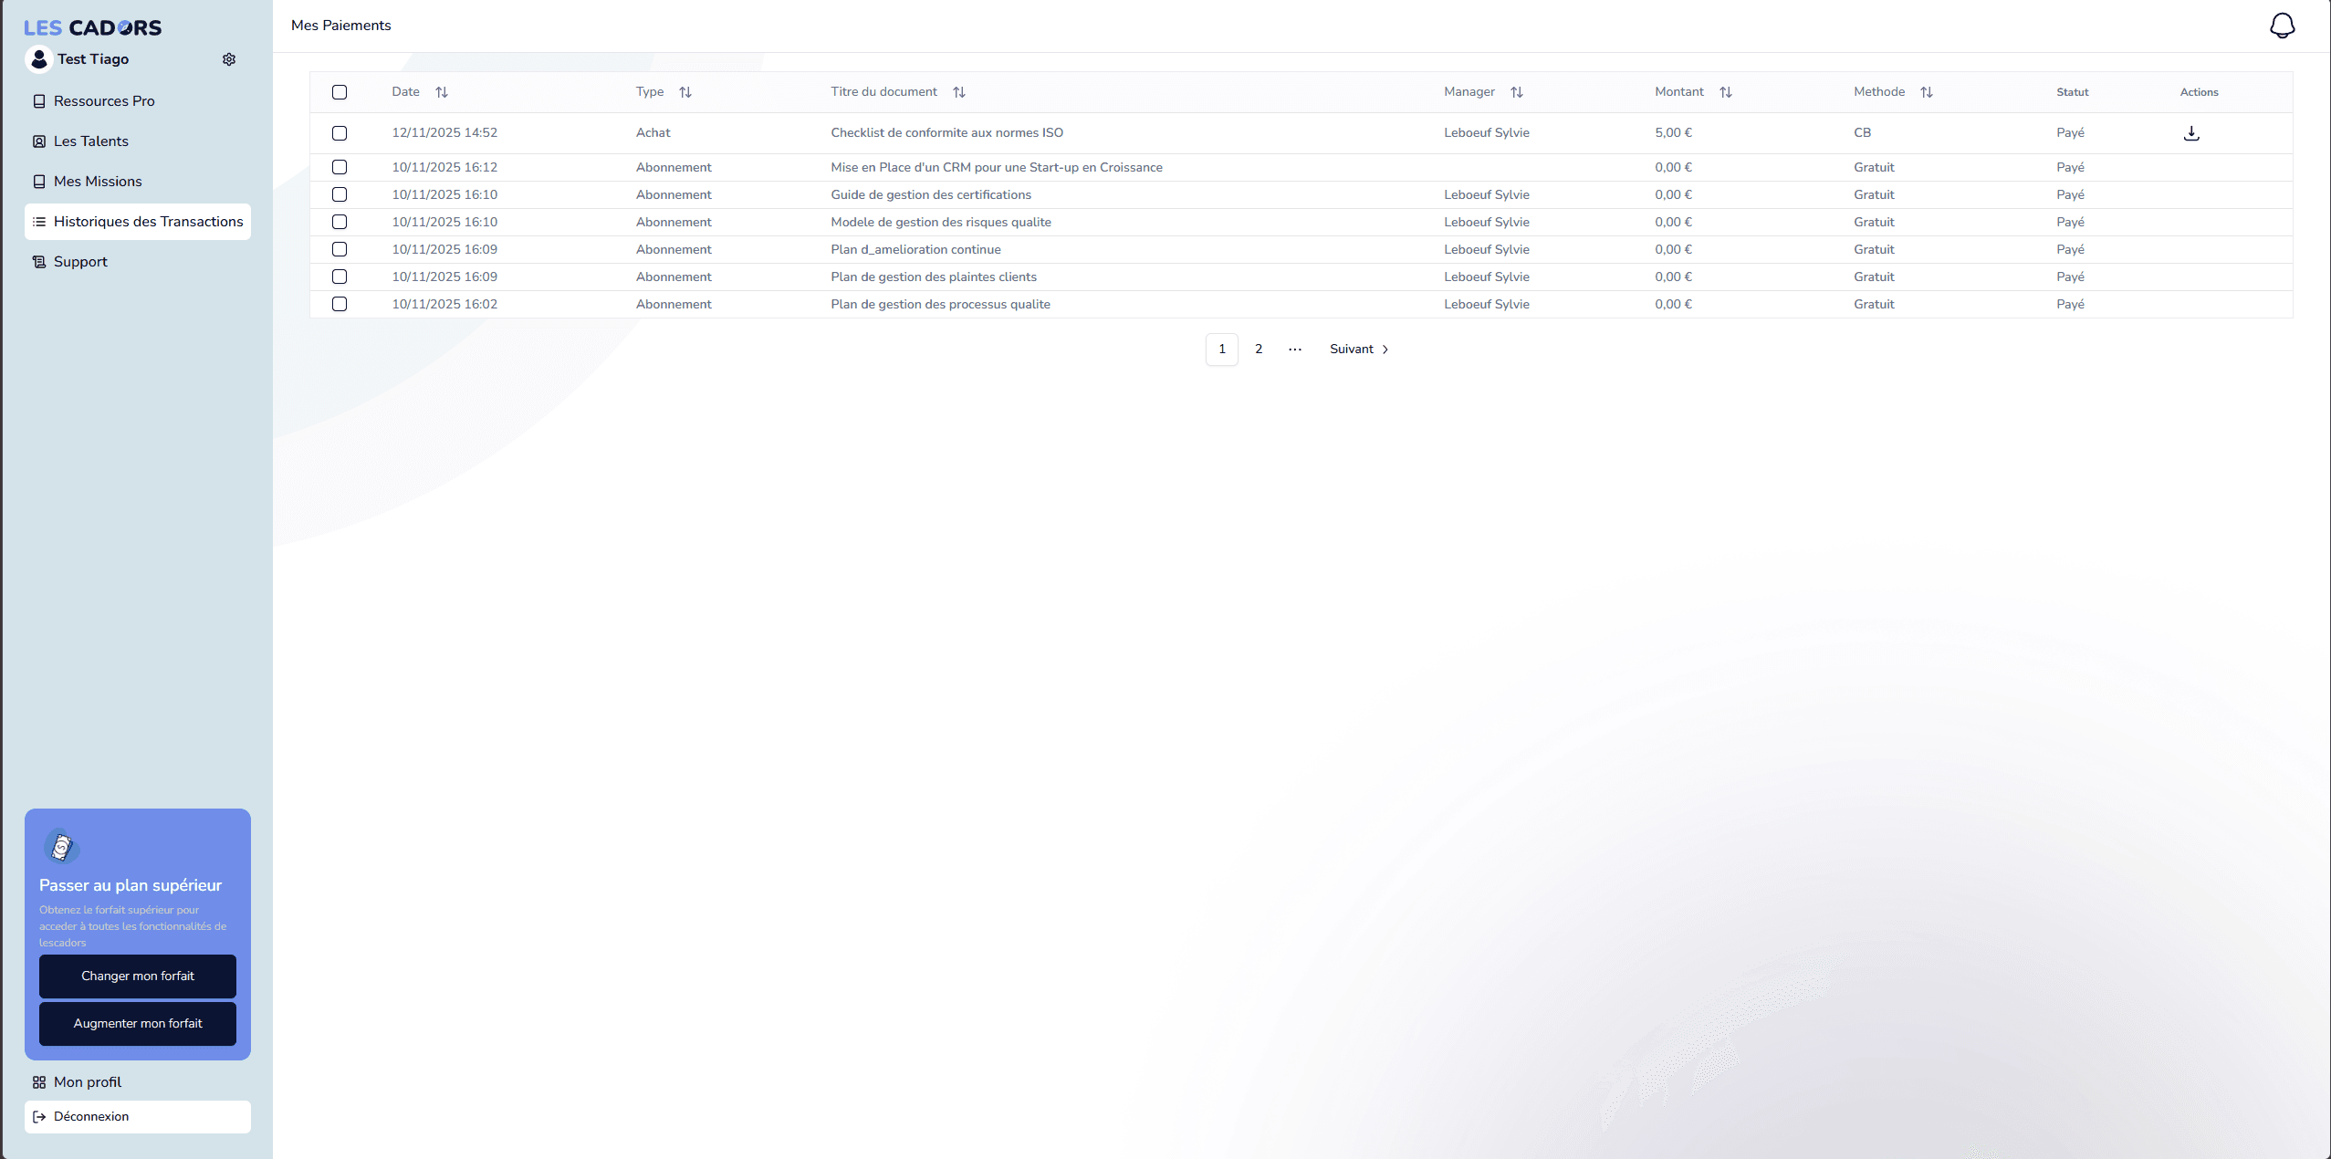The height and width of the screenshot is (1159, 2331).
Task: Click the Test Tiago username
Action: point(93,59)
